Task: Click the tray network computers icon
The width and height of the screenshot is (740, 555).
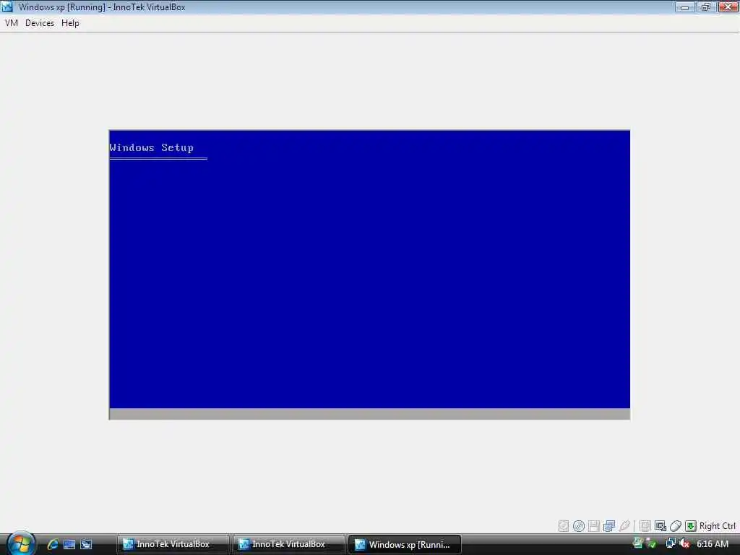Action: click(x=671, y=543)
